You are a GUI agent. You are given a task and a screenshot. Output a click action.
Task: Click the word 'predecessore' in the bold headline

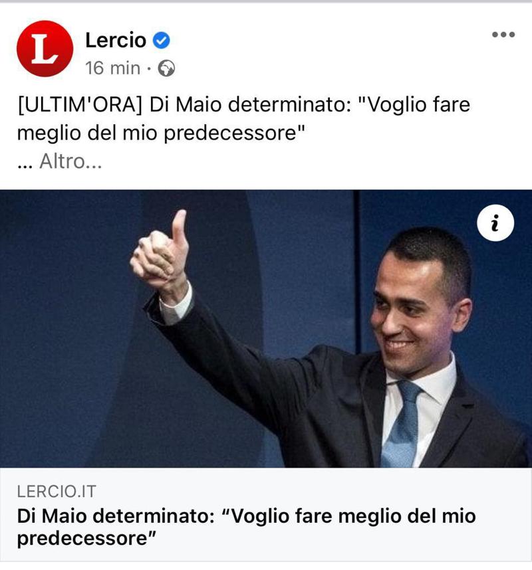pyautogui.click(x=86, y=538)
